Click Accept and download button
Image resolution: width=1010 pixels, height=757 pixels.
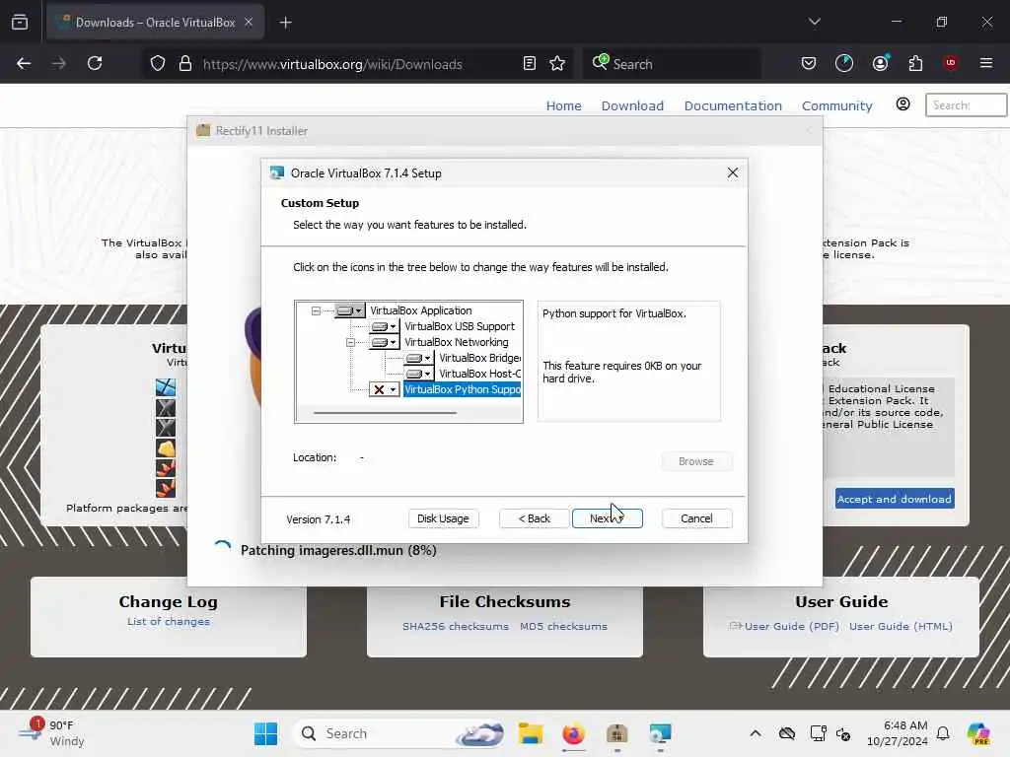[895, 499]
